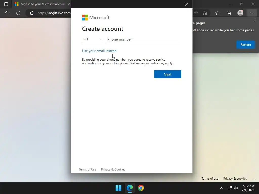Screen dimensions: 259x194
Task: Click the volume speaker icon in the tray
Action: coord(236,188)
